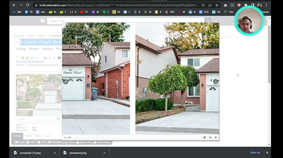Click the scrollbar down arrow

(x=269, y=145)
